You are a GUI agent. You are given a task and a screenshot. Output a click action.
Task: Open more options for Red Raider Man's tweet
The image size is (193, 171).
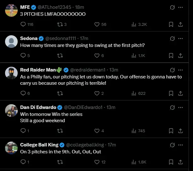coord(180,70)
